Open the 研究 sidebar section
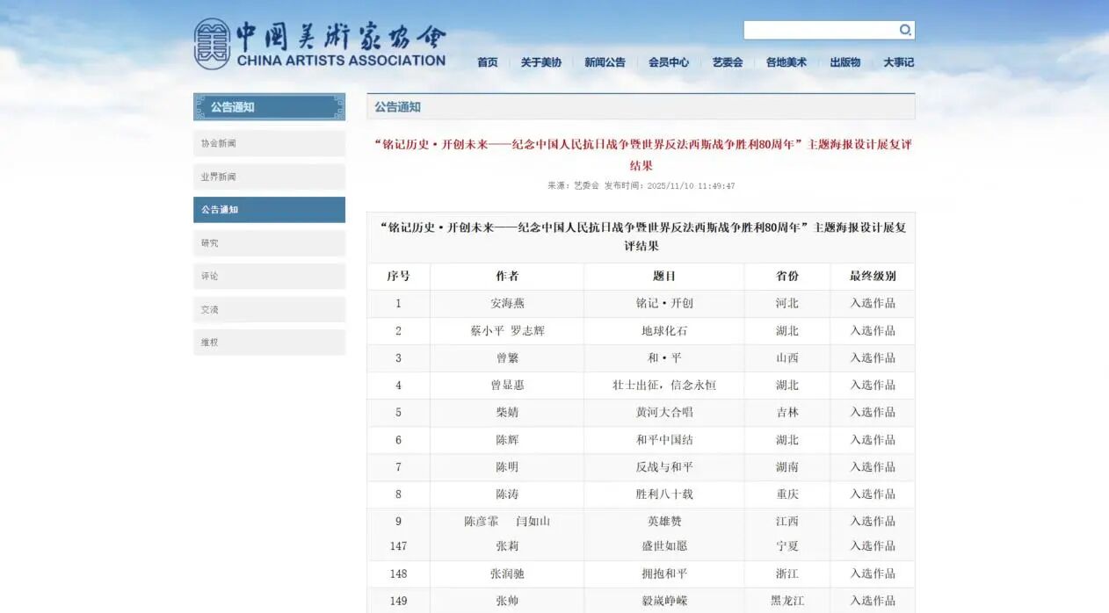1109x613 pixels. click(x=269, y=243)
